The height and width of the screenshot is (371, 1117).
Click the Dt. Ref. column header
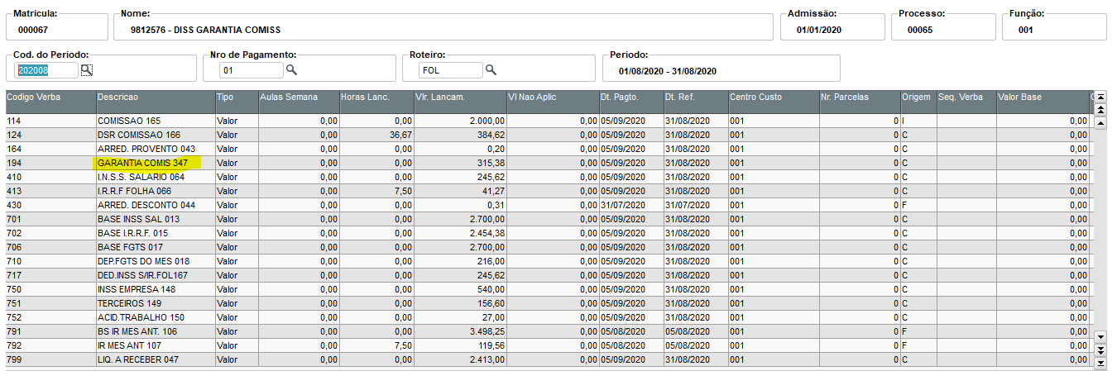click(x=696, y=102)
